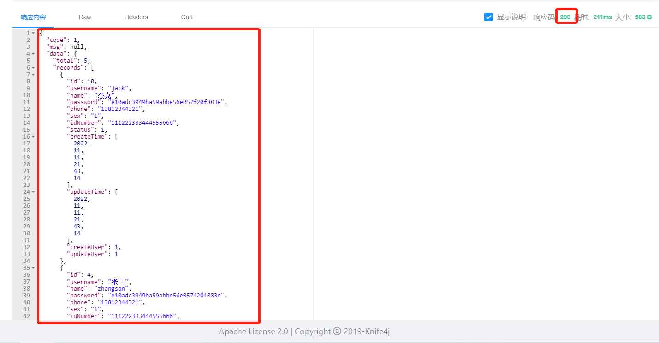
Task: Collapse the root object at line 1
Action: [x=33, y=33]
